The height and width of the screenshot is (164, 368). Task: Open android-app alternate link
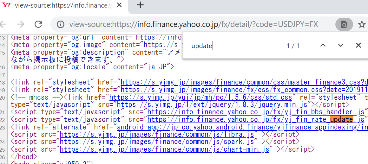(x=242, y=127)
